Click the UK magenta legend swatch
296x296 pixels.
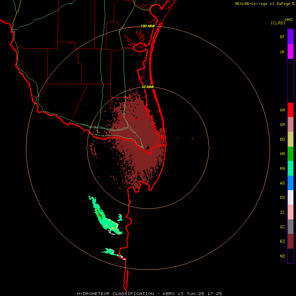pos(290,51)
